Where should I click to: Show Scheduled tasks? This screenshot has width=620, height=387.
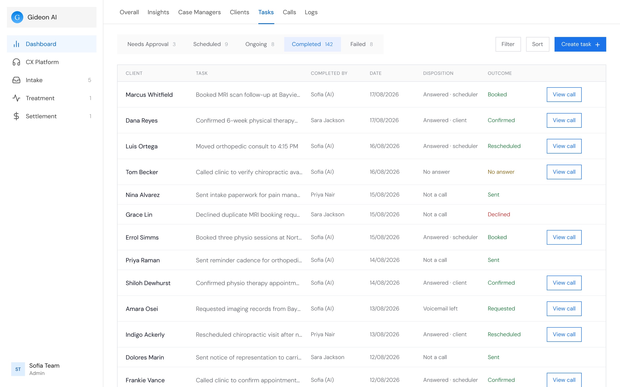point(211,44)
